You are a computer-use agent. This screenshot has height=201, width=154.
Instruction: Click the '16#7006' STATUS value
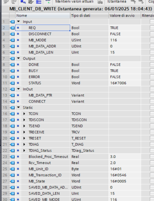[125, 83]
